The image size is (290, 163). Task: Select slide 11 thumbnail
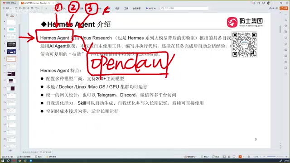pyautogui.click(x=11, y=74)
